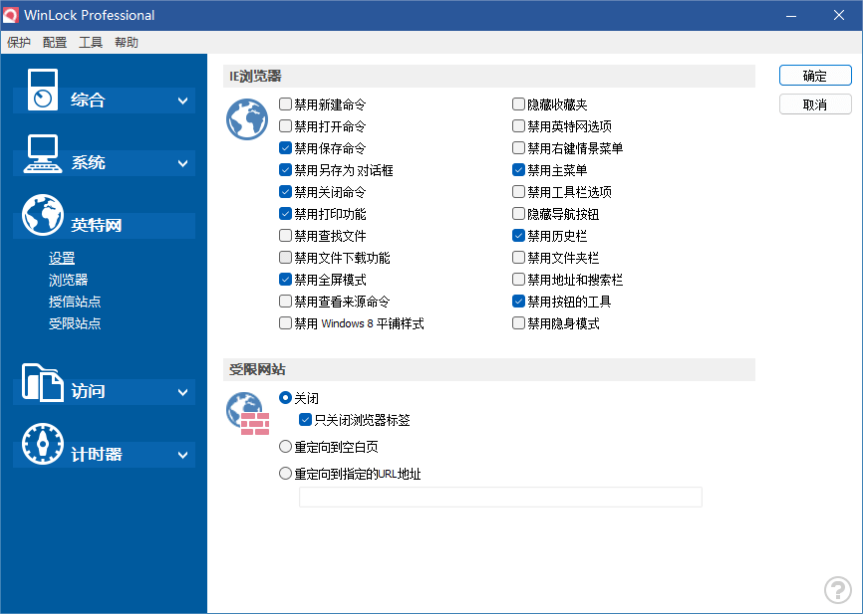Open help via question mark icon

pyautogui.click(x=838, y=590)
